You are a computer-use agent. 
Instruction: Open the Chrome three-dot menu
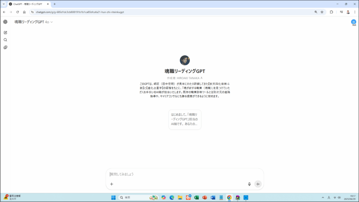pos(355,12)
